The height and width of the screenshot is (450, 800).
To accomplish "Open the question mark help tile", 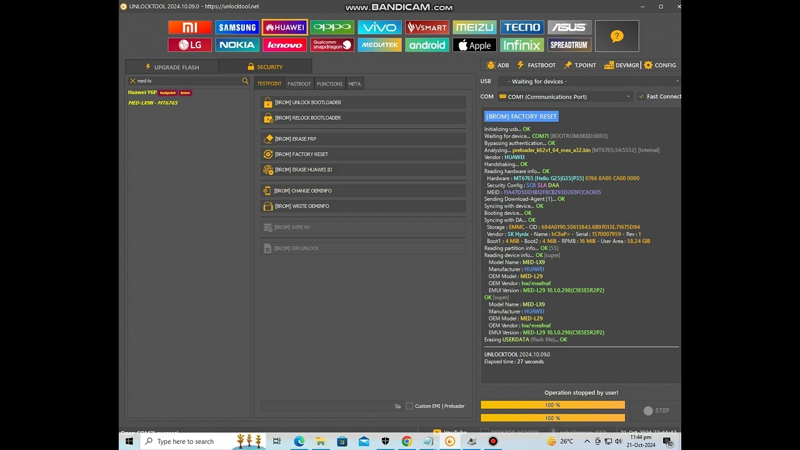I will 617,36.
